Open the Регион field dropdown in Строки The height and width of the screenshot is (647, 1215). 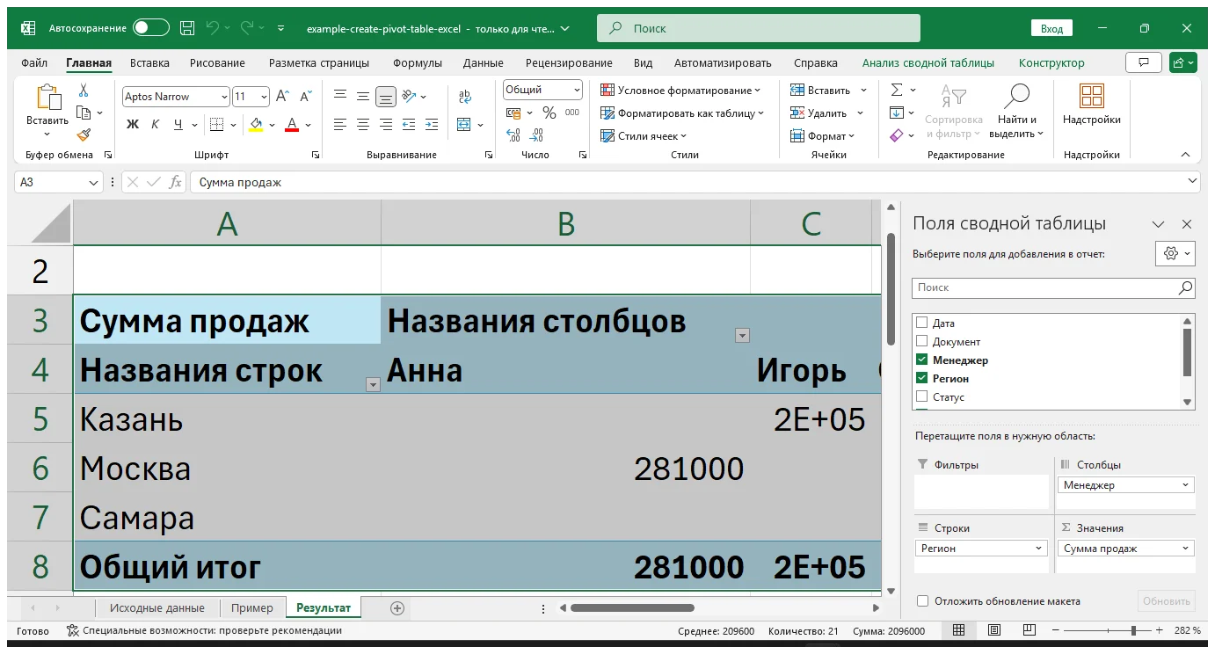click(1038, 549)
